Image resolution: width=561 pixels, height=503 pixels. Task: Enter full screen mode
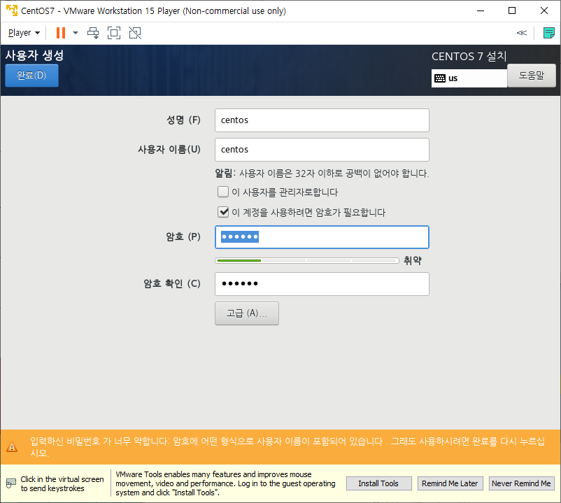click(114, 33)
